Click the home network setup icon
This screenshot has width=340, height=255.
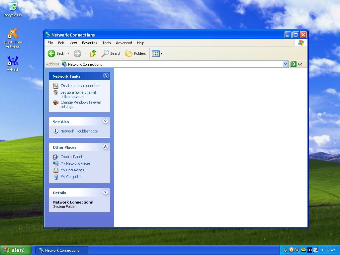(56, 93)
